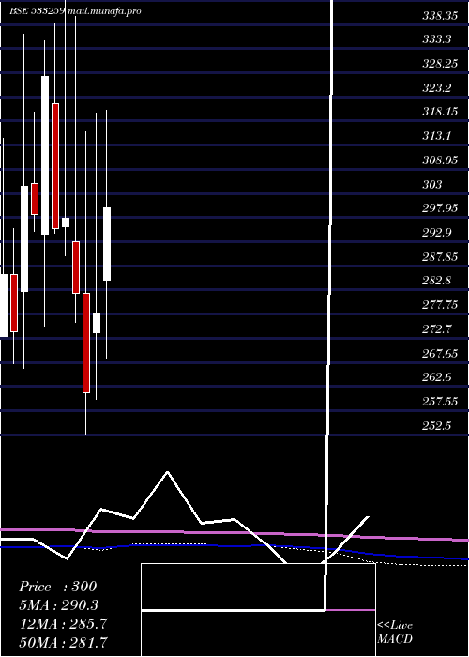Click the 297.95 price axis label
Screen dimensions: 469x657
click(x=439, y=208)
